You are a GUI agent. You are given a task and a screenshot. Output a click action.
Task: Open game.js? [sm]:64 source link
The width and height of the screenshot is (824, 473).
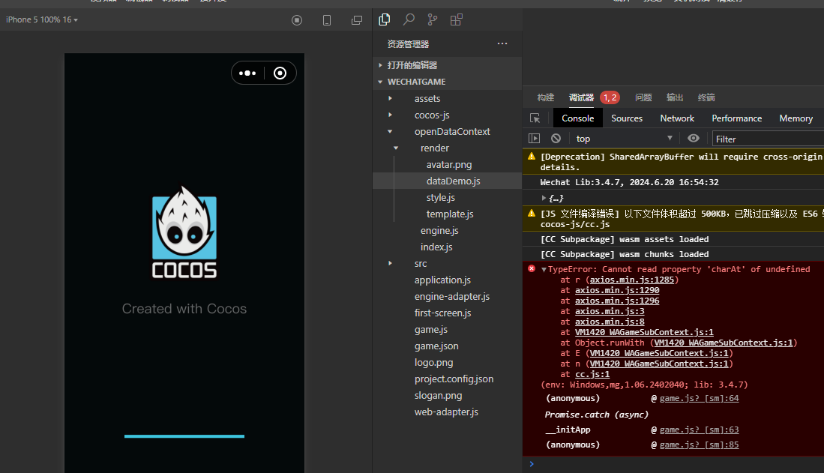pyautogui.click(x=699, y=398)
